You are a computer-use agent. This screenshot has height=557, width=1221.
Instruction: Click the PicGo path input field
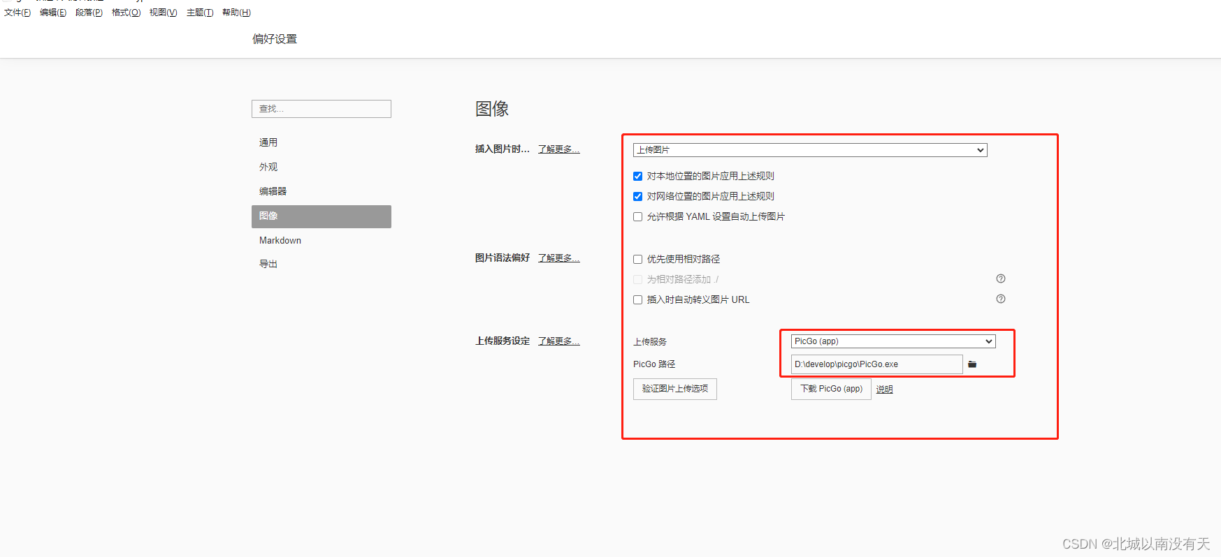[877, 364]
